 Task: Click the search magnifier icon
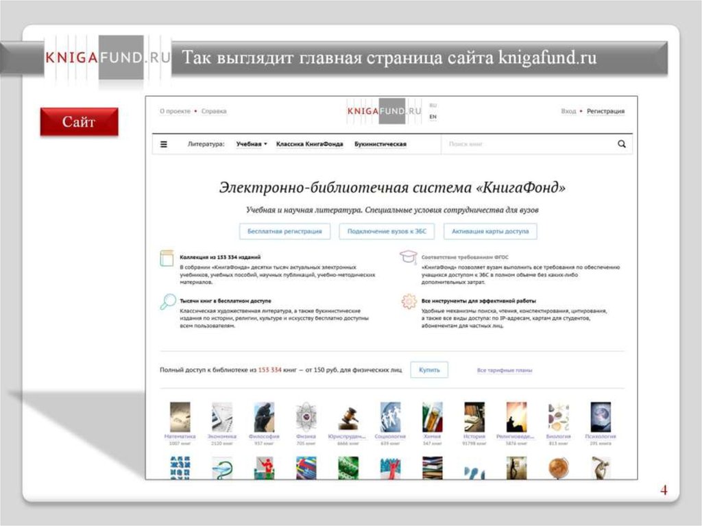click(622, 144)
